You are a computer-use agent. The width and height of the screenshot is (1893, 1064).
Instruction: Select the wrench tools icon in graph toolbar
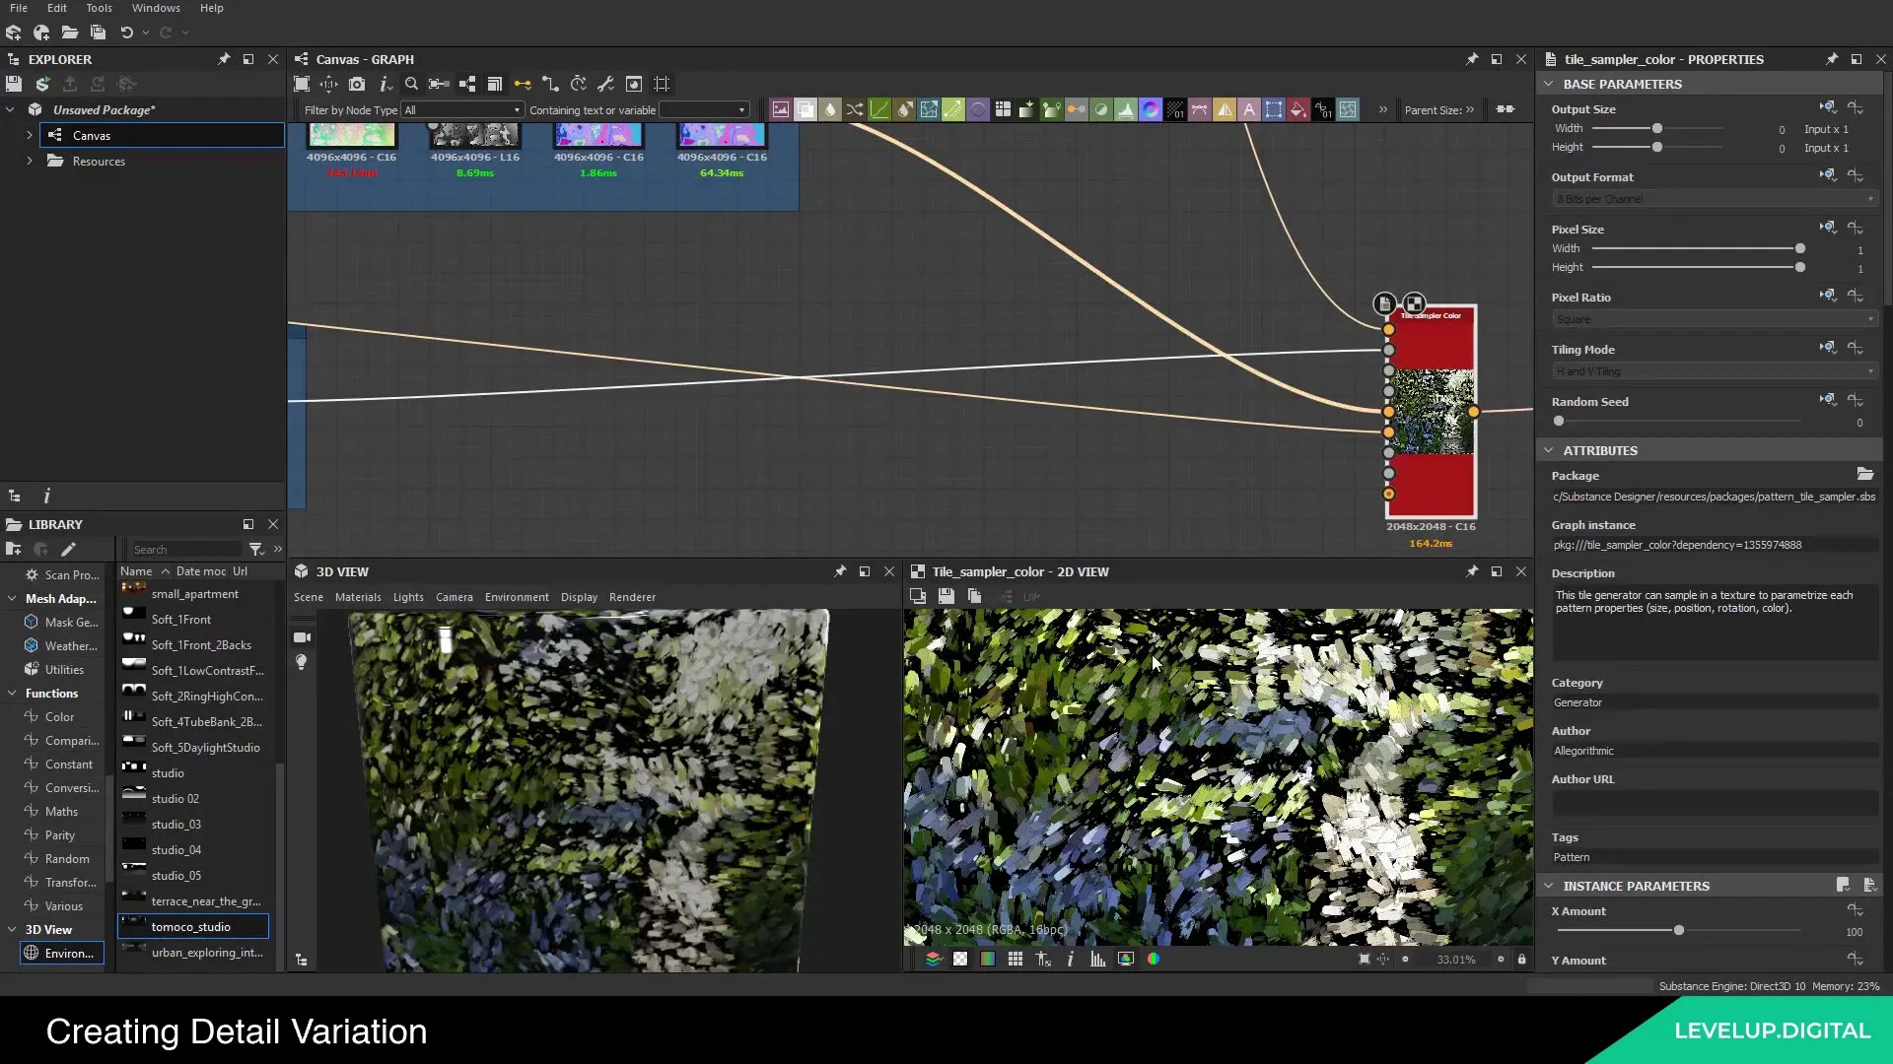604,84
